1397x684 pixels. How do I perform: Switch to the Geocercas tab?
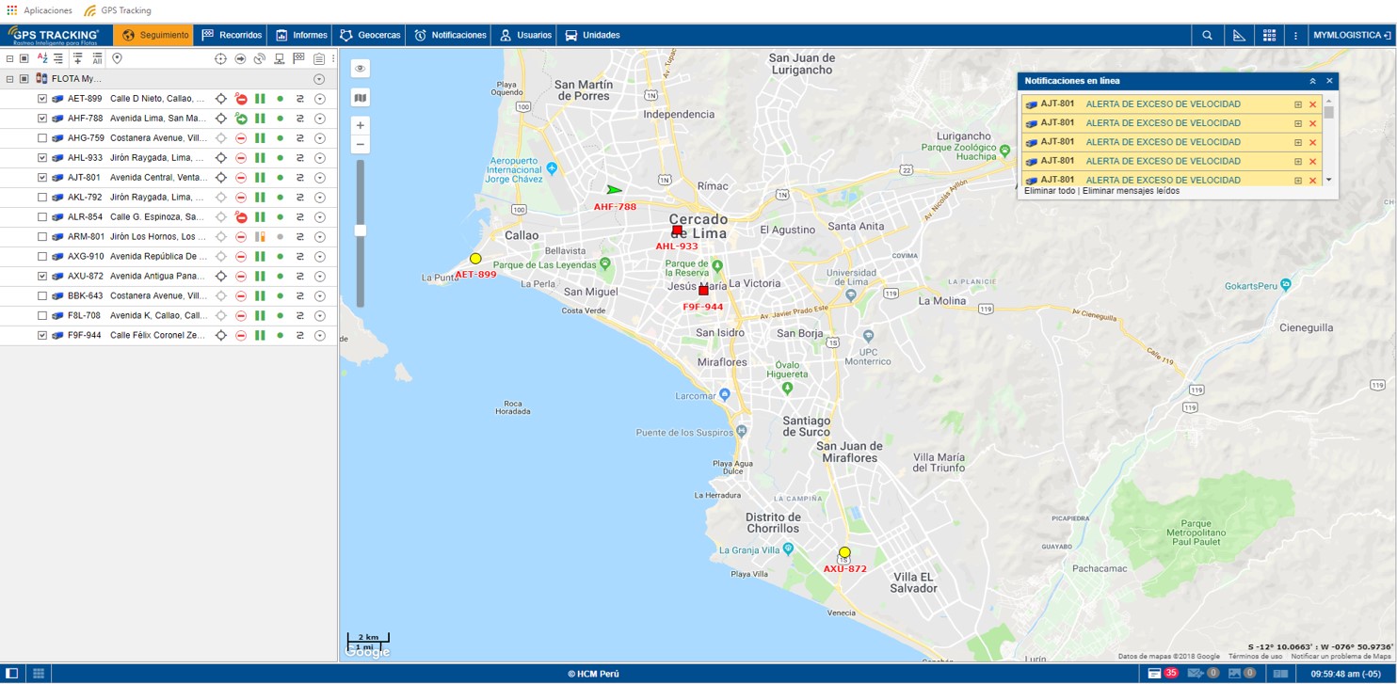click(x=370, y=36)
